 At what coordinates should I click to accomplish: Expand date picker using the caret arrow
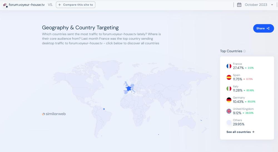(272, 5)
